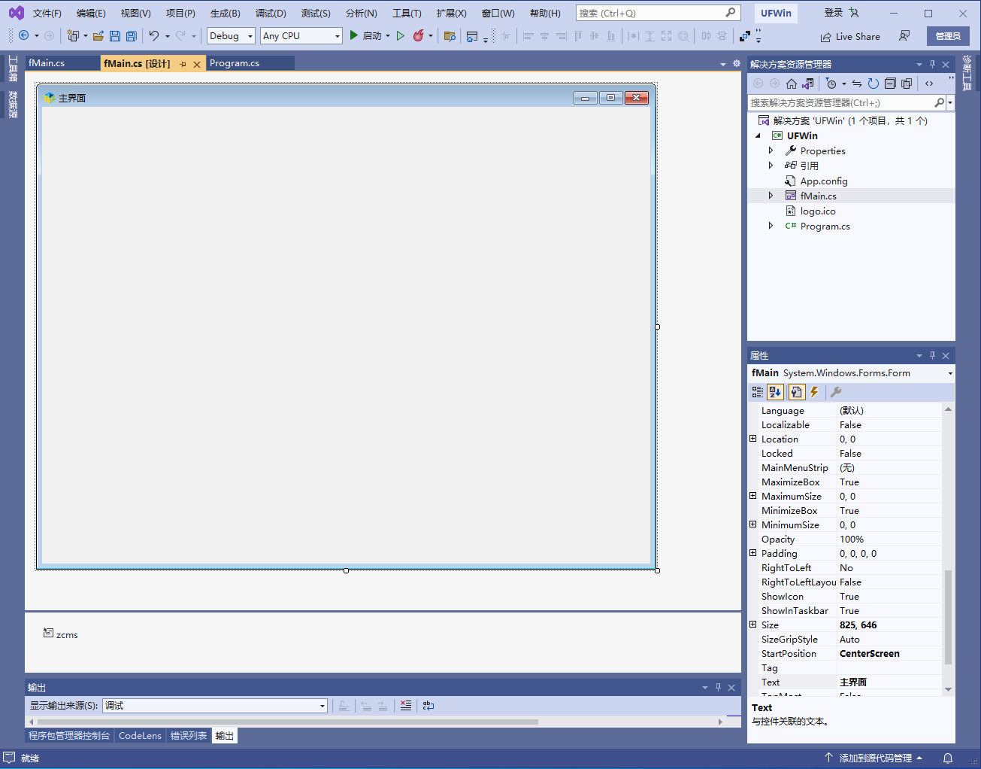Image resolution: width=981 pixels, height=769 pixels.
Task: Select App.config in Solution Explorer
Action: [x=823, y=181]
